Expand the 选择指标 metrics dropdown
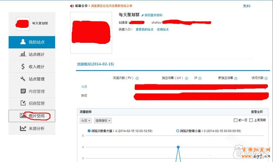Screen dimensions: 273x162 tap(103, 121)
